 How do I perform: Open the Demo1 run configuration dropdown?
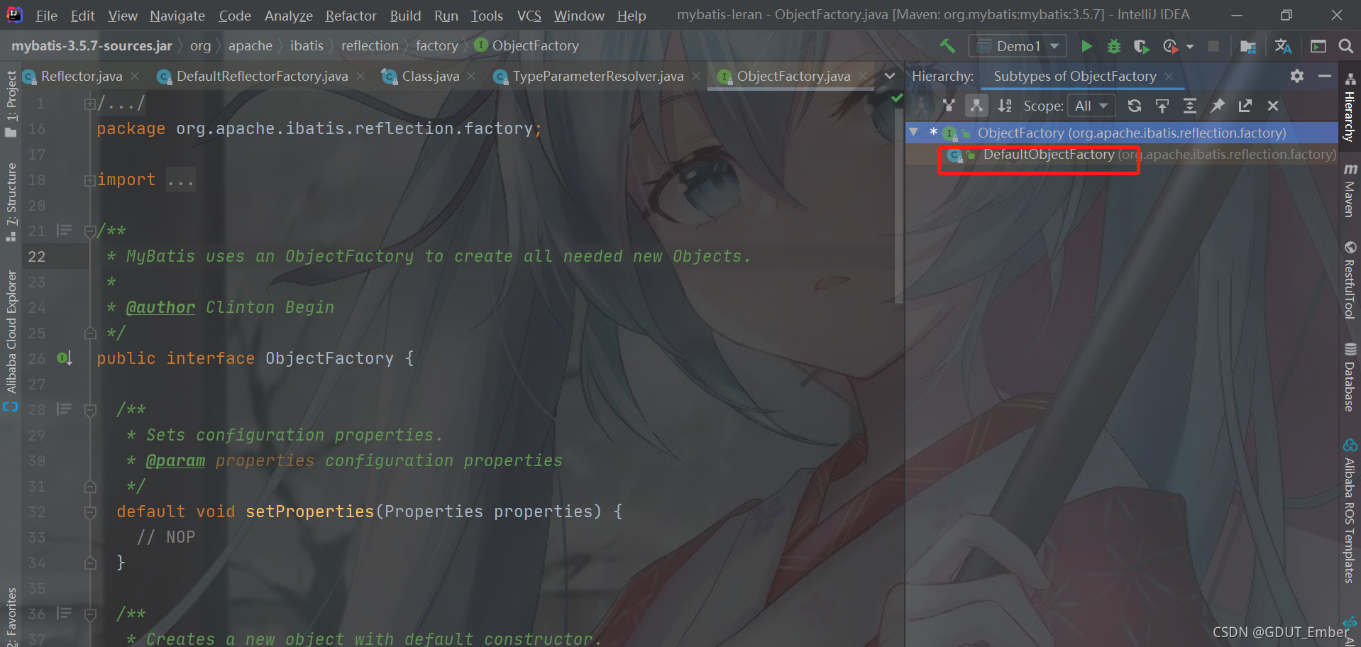(1018, 46)
